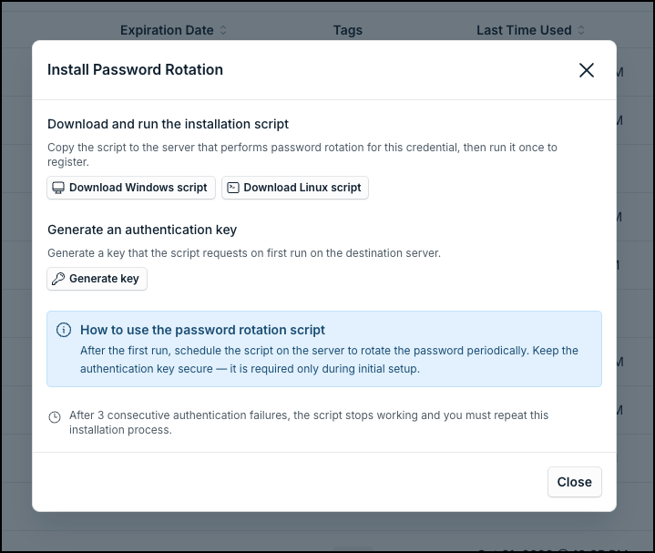The image size is (655, 553).
Task: Click the Install Password Rotation title
Action: pos(135,70)
